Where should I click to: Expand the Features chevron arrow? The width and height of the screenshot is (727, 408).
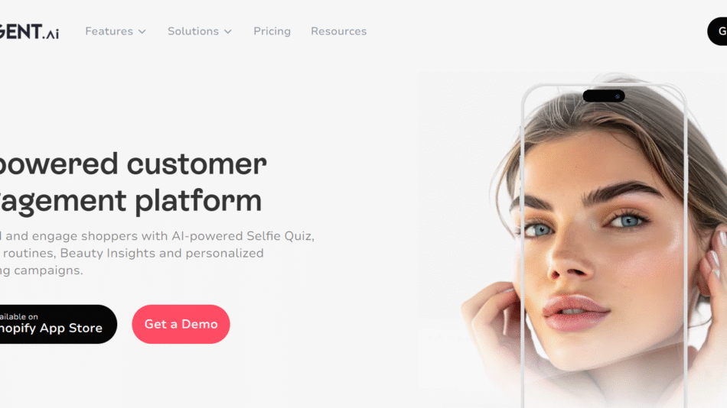click(x=142, y=31)
